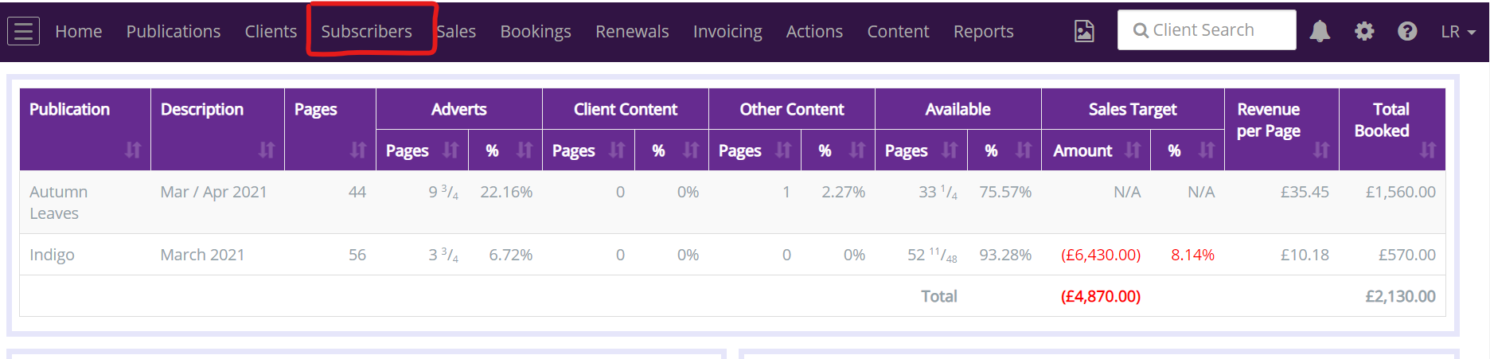The image size is (1490, 359).
Task: Click the help question mark icon
Action: (1407, 31)
